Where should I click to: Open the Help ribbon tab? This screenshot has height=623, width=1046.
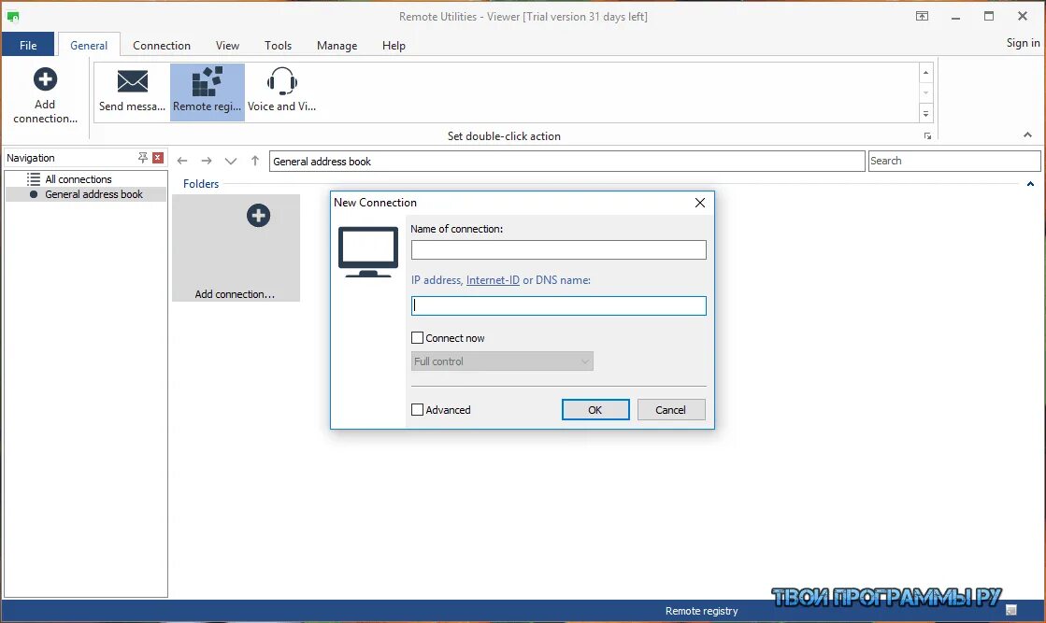click(394, 46)
